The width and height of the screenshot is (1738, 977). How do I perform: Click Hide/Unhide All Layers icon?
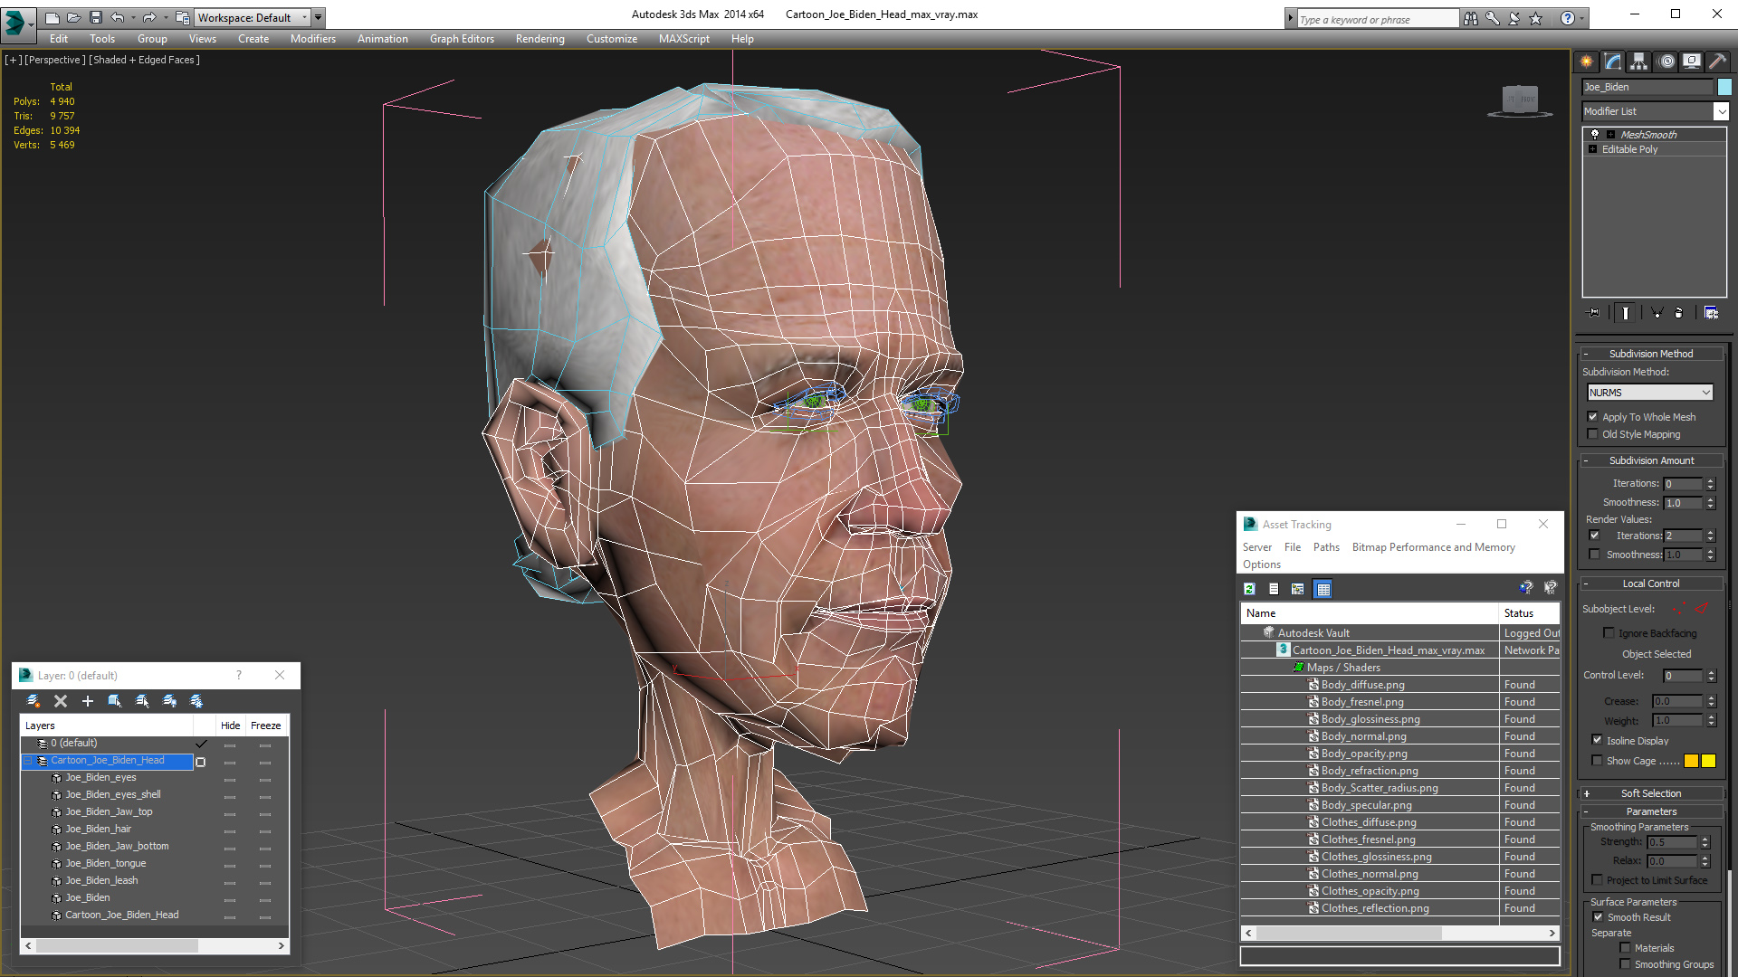pos(169,701)
